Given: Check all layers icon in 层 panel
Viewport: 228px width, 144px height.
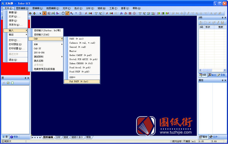Looking at the screenshot, I should pos(8,83).
